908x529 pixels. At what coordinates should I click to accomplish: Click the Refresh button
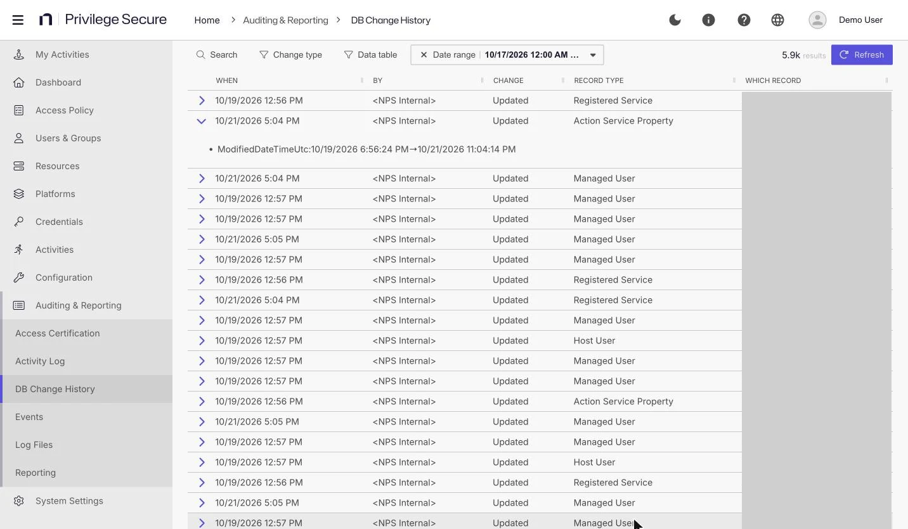pos(862,54)
